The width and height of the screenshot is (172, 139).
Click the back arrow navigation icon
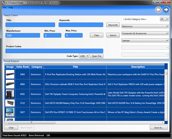[158, 10]
